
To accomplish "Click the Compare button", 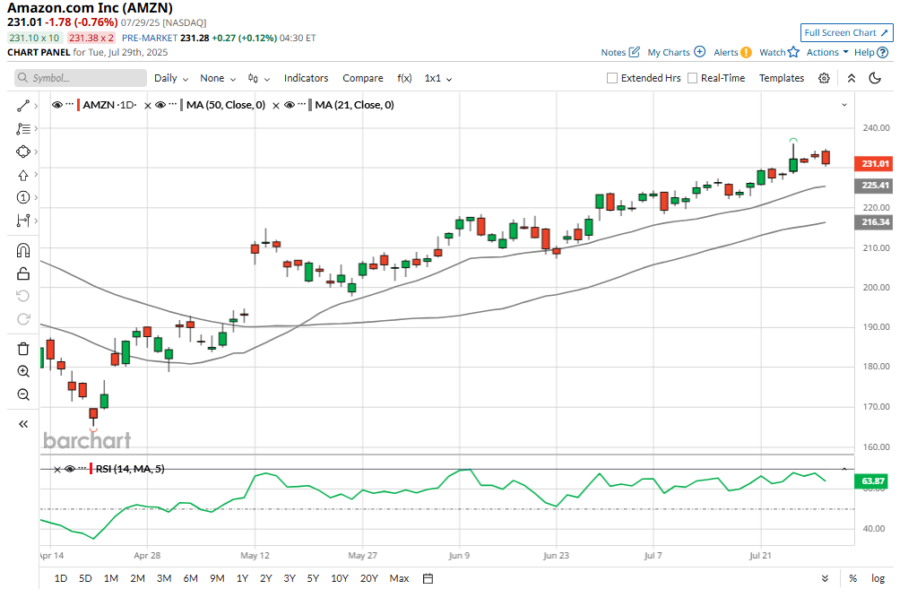I will (x=363, y=78).
